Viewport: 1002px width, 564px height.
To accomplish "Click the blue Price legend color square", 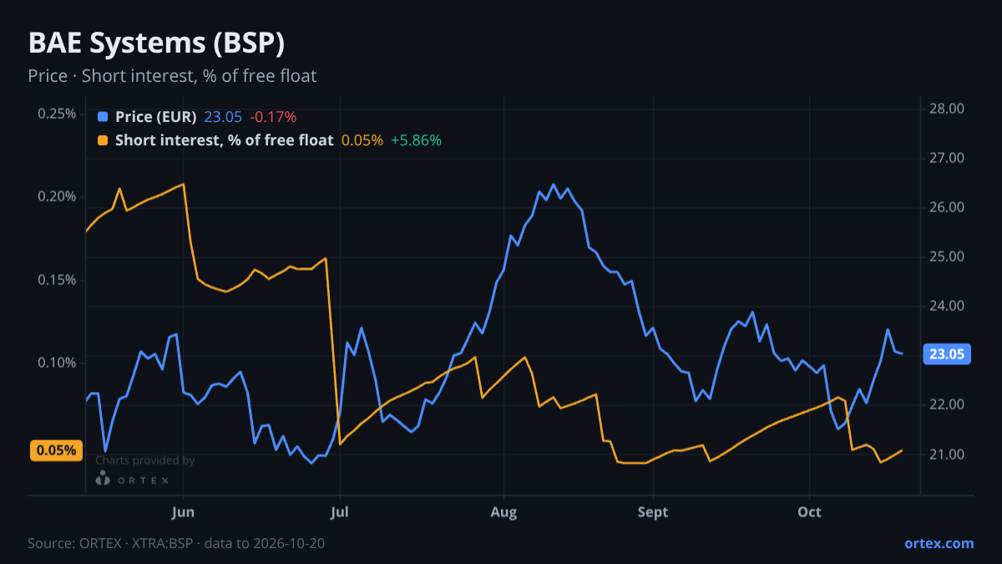I will tap(103, 117).
